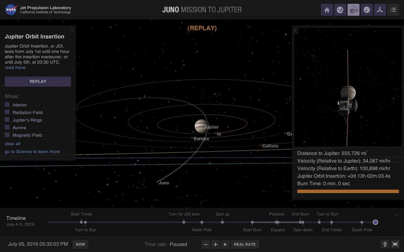Select the Callisto label

(x=270, y=146)
